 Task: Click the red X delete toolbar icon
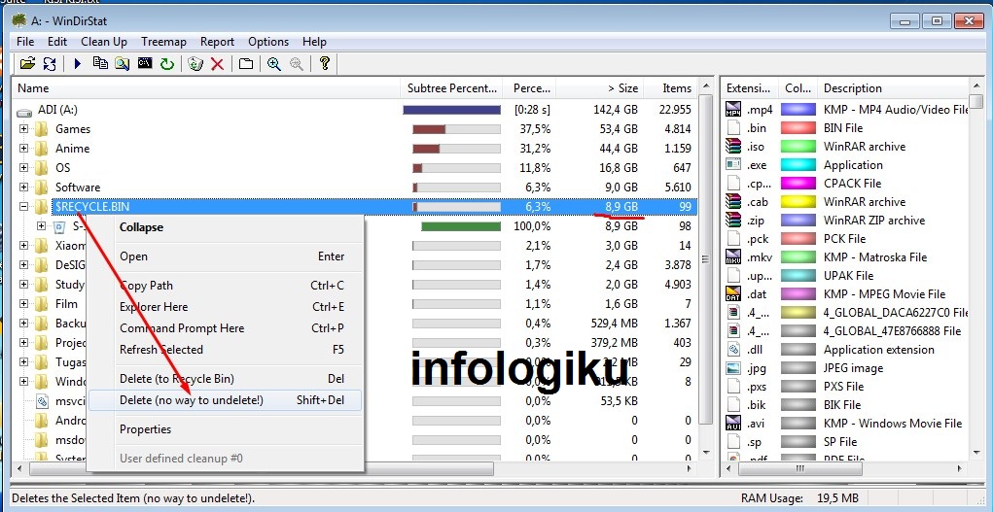pyautogui.click(x=217, y=64)
